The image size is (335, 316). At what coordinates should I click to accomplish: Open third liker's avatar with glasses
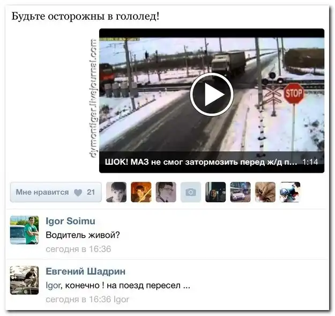166,192
